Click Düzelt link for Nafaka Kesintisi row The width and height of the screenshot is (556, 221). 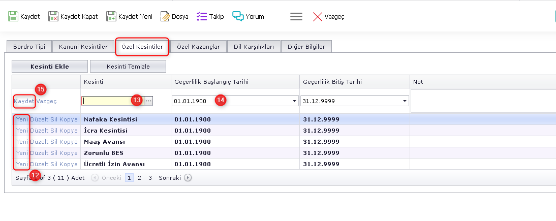40,119
